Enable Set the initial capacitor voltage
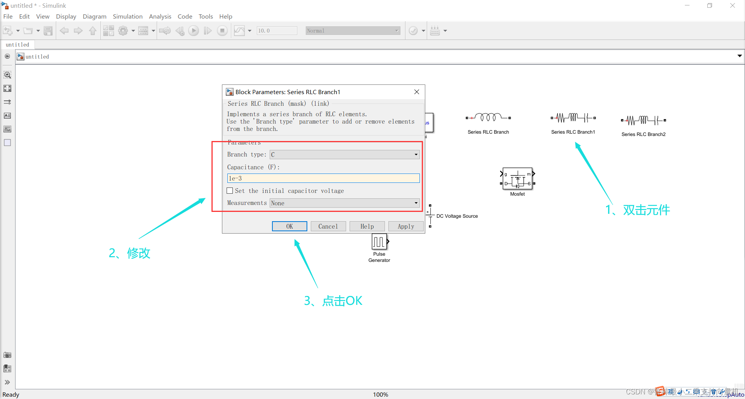This screenshot has height=399, width=745. 230,191
